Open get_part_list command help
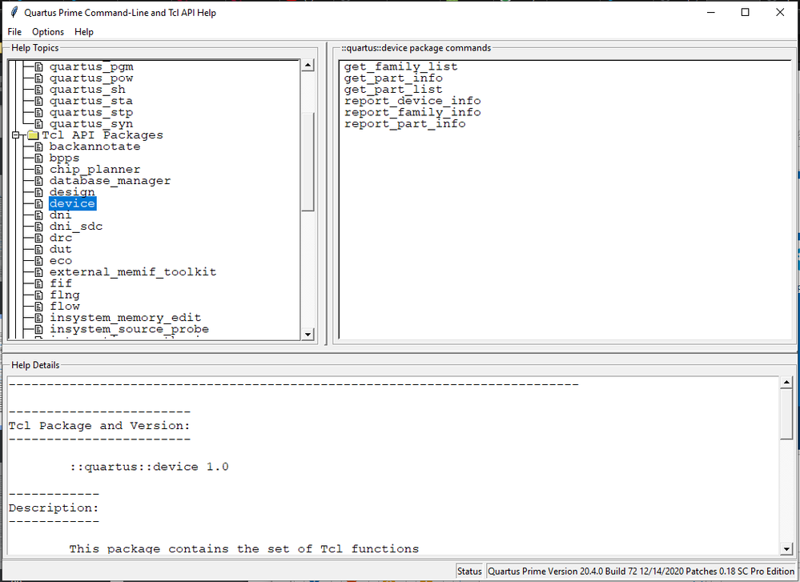This screenshot has height=582, width=800. tap(393, 90)
